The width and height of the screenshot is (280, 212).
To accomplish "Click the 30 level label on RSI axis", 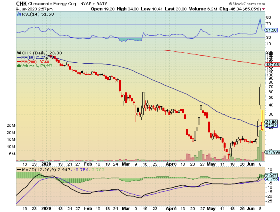I will click(268, 38).
